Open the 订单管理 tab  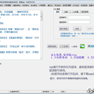(x=42, y=5)
